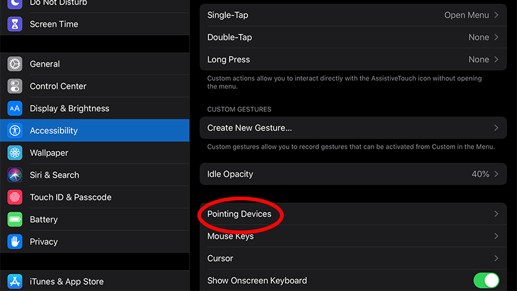Open the Battery icon
Screen dimensions: 517x291
coord(15,220)
